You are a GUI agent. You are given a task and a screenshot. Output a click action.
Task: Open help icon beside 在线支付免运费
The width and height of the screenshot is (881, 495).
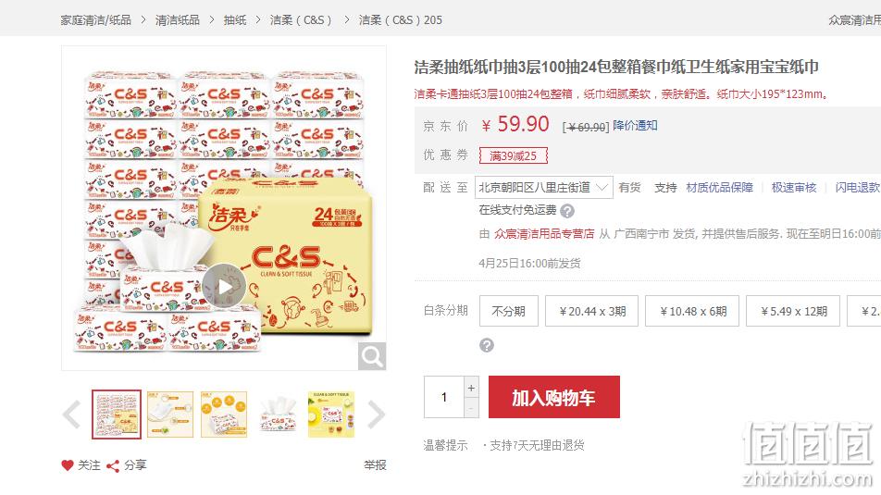point(567,211)
